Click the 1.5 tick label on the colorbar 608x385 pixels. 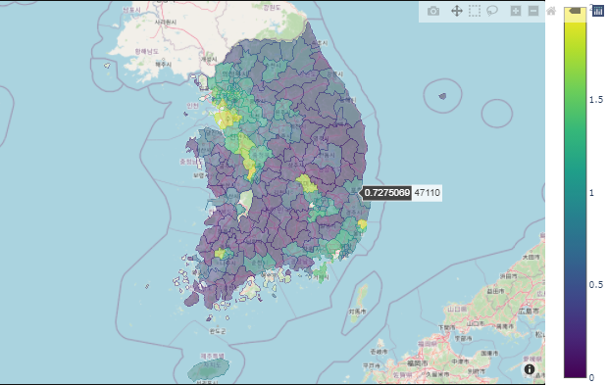596,100
